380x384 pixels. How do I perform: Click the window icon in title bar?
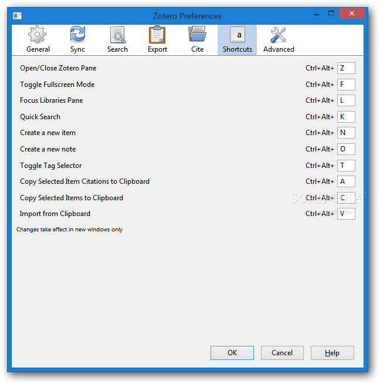point(17,16)
